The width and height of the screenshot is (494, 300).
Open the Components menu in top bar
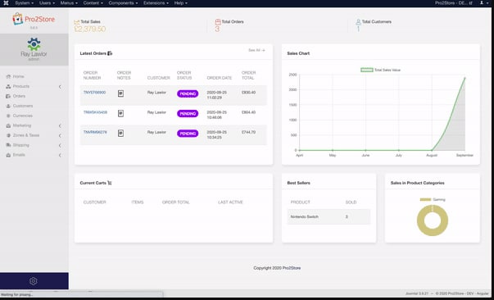click(123, 2)
